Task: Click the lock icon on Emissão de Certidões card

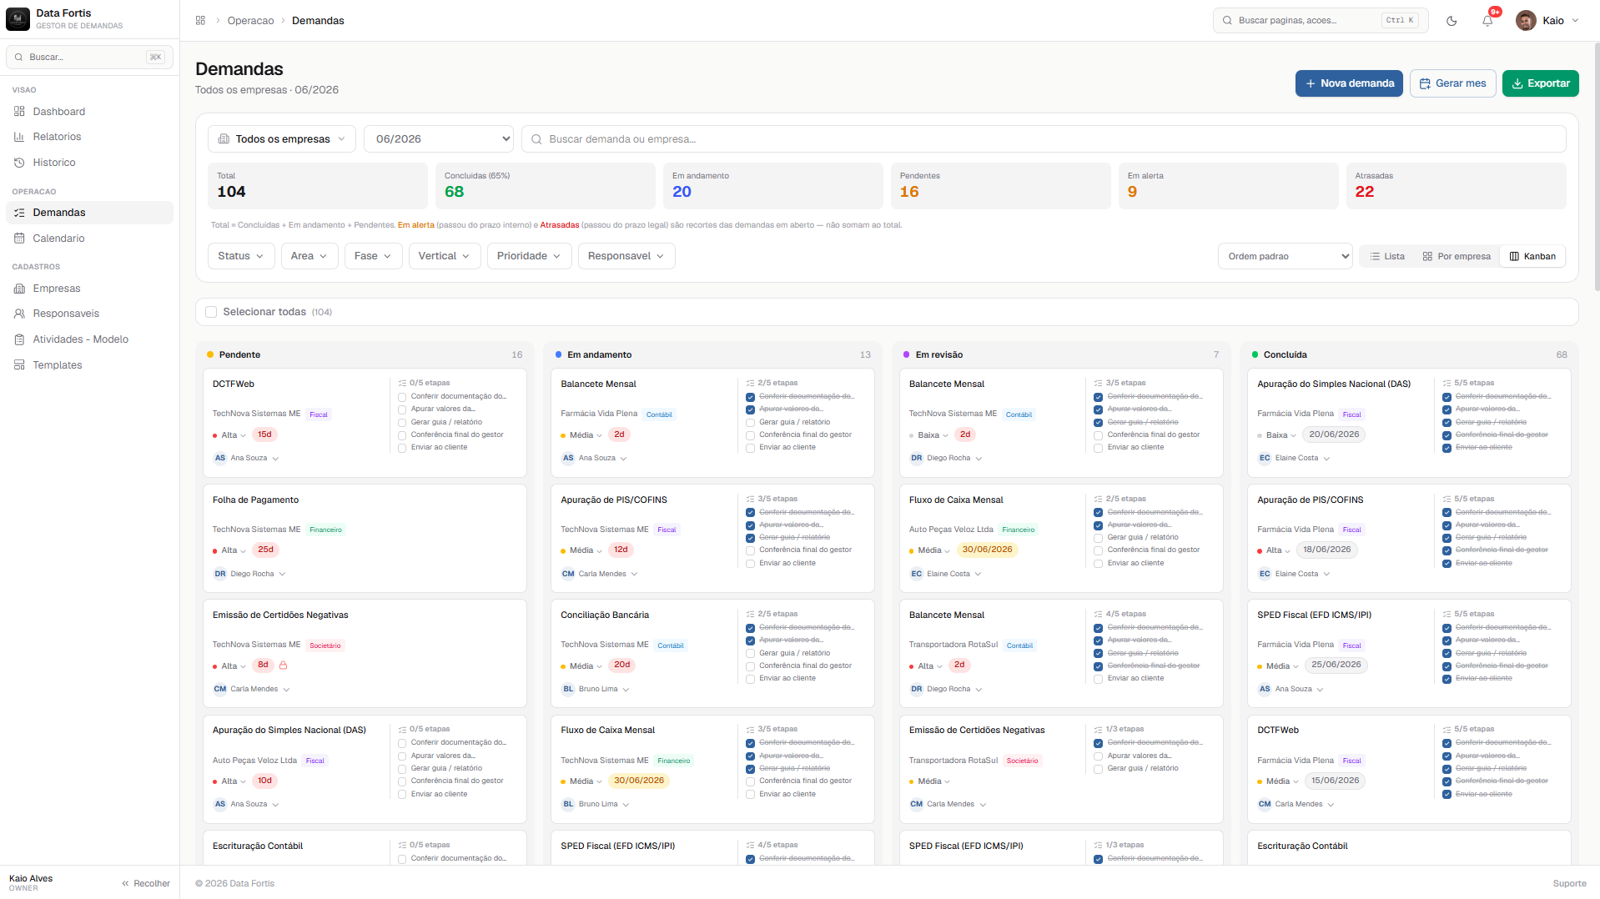Action: pyautogui.click(x=283, y=665)
